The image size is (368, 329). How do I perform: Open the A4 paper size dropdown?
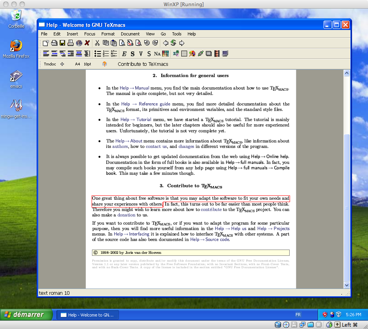(x=78, y=64)
